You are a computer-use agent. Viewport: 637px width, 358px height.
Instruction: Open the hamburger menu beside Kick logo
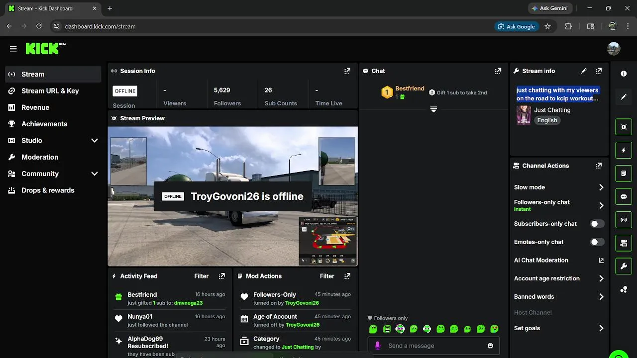point(13,49)
